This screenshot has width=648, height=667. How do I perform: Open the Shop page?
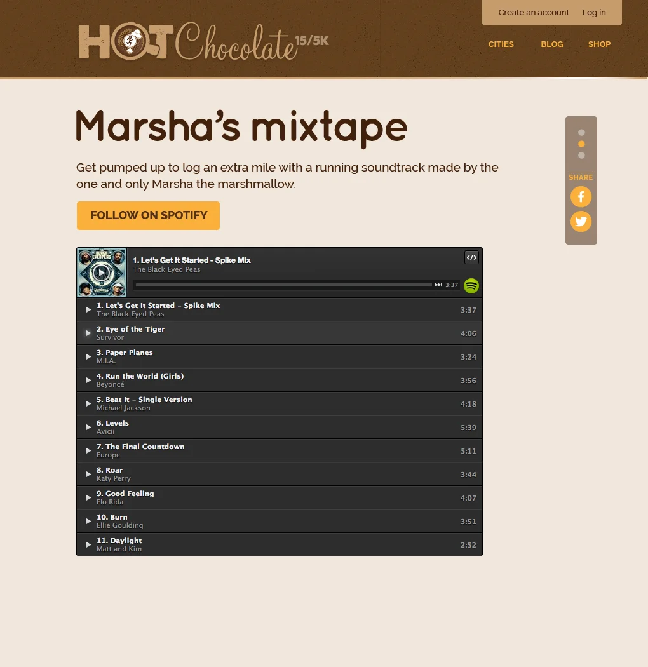pyautogui.click(x=599, y=44)
